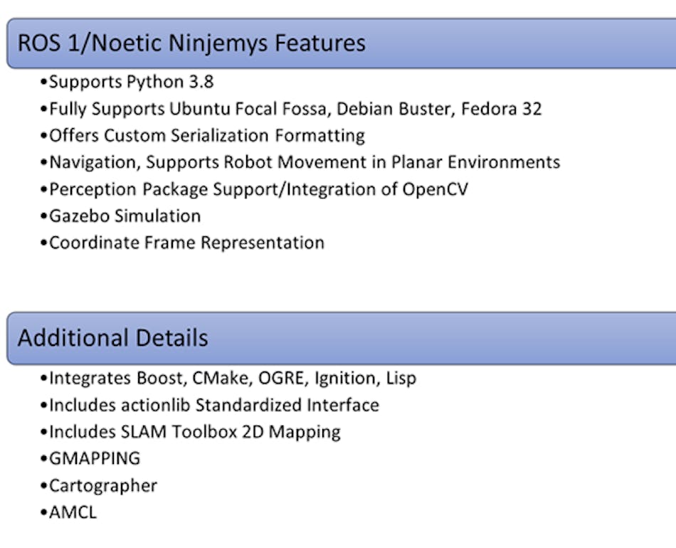Click the word Lisp
Image resolution: width=676 pixels, height=548 pixels.
401,379
